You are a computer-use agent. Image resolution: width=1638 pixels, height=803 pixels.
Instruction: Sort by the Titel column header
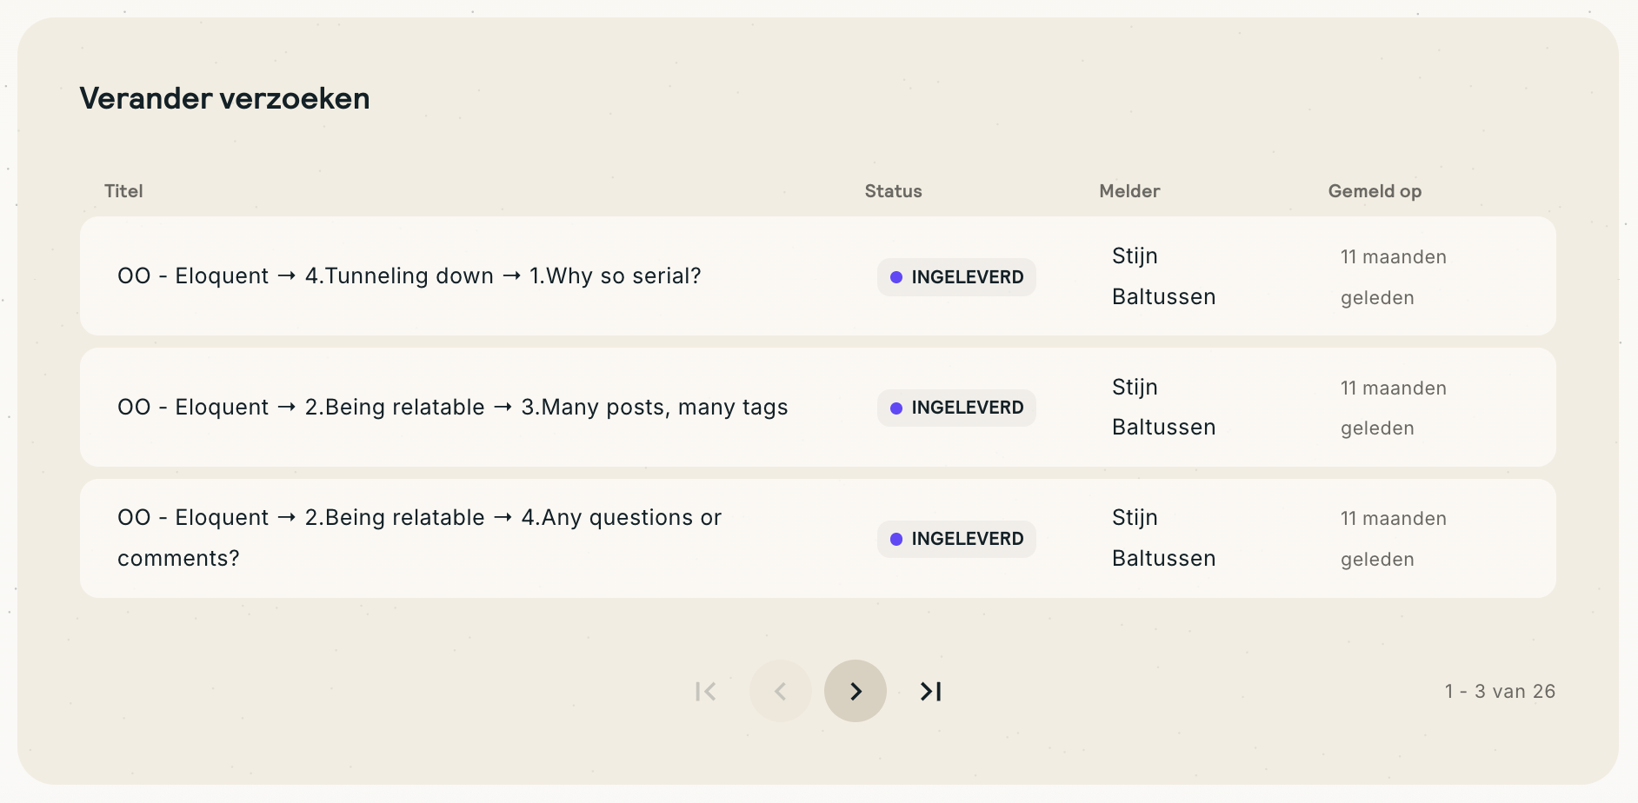point(123,191)
